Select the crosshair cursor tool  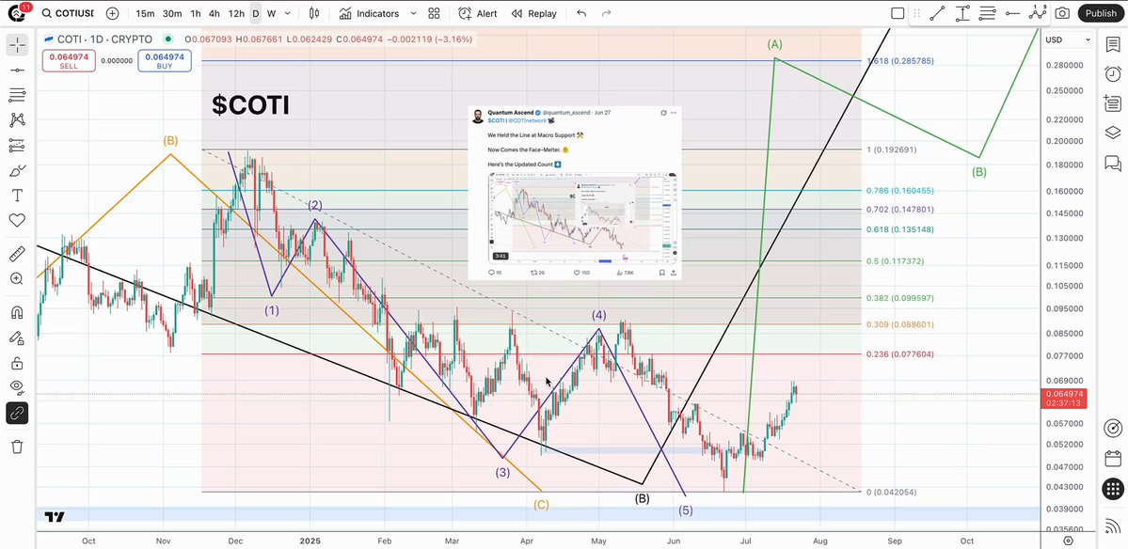tap(17, 45)
